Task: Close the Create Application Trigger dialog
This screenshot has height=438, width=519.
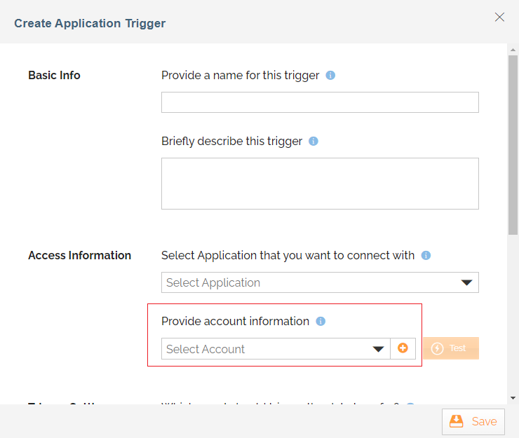Action: pos(499,18)
